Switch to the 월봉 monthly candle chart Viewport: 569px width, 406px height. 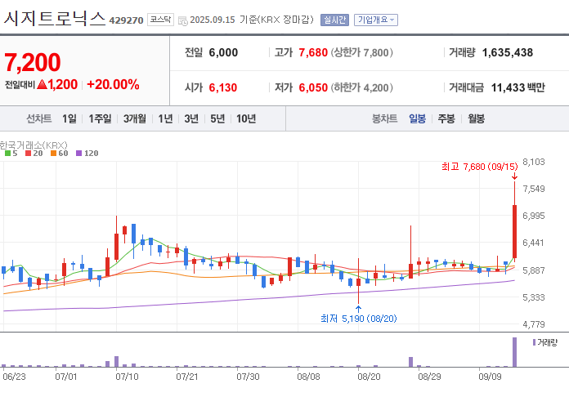476,118
